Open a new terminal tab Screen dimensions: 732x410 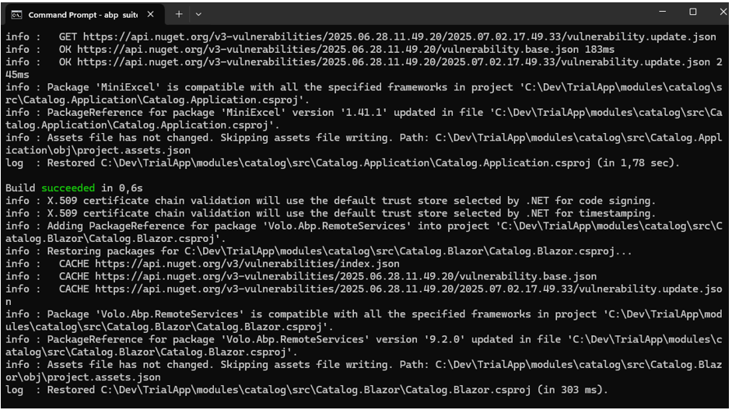(178, 14)
